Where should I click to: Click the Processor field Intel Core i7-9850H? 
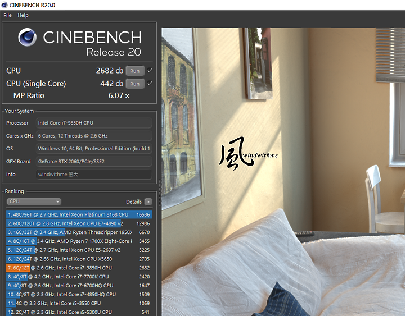[x=94, y=123]
